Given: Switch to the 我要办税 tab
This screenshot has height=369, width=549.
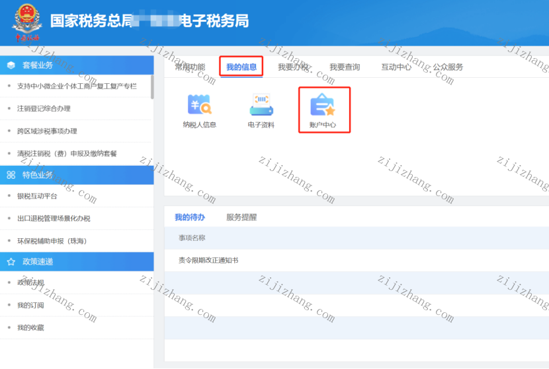Looking at the screenshot, I should pyautogui.click(x=293, y=67).
